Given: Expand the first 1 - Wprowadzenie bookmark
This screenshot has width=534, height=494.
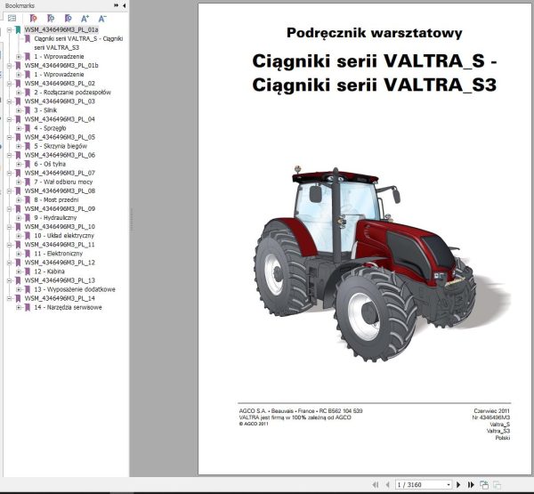Looking at the screenshot, I should (19, 57).
